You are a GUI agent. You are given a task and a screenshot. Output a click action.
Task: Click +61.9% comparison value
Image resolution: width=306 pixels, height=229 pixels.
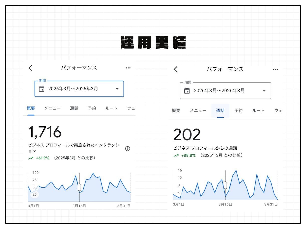(x=43, y=158)
